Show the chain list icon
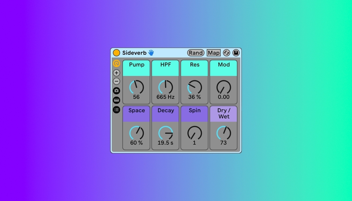The height and width of the screenshot is (201, 352). [116, 110]
